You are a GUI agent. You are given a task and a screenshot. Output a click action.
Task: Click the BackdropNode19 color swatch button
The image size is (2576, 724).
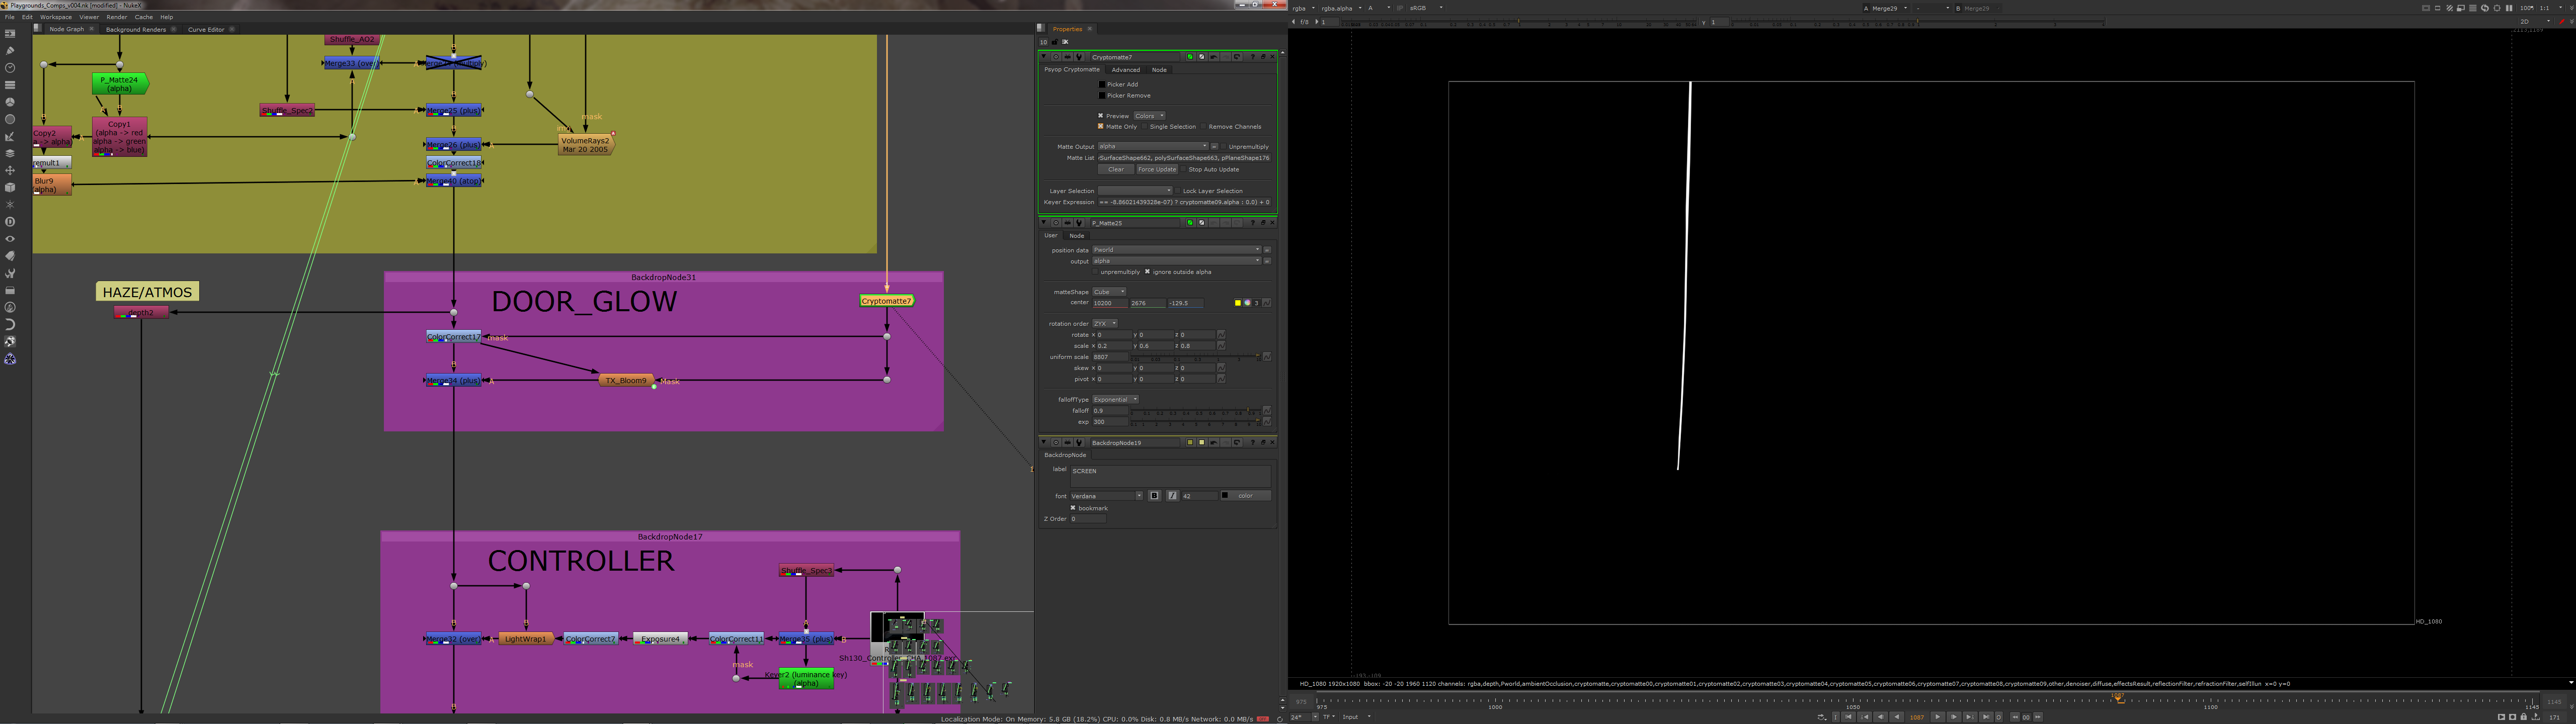(x=1245, y=496)
